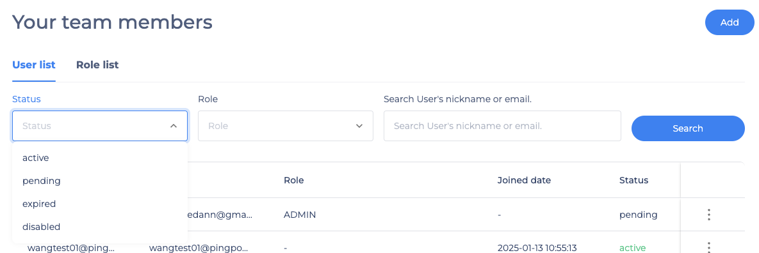Click the Status filter combo box
This screenshot has width=759, height=253.
[100, 126]
